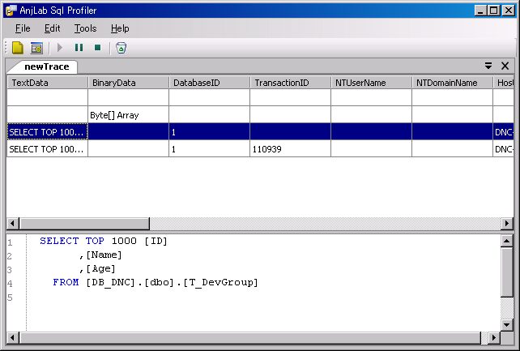
Task: Click the SQL pane's horizontal scroll right arrow
Action: tap(494, 338)
